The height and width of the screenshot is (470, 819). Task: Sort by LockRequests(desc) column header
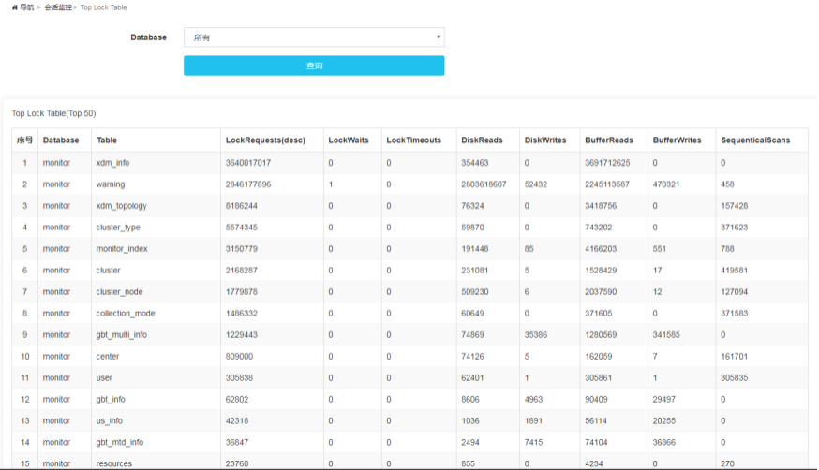265,140
